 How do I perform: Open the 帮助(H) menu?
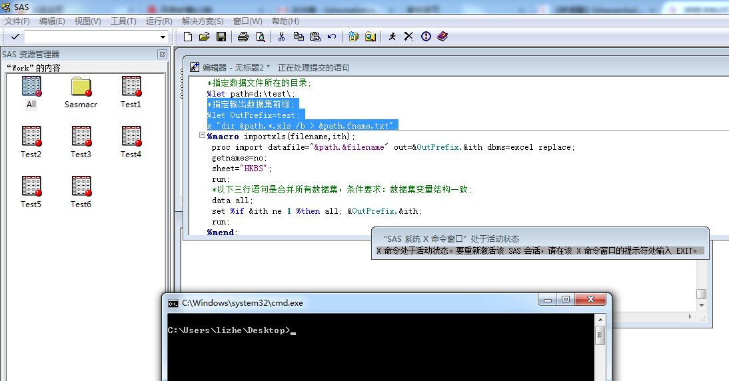click(x=285, y=21)
